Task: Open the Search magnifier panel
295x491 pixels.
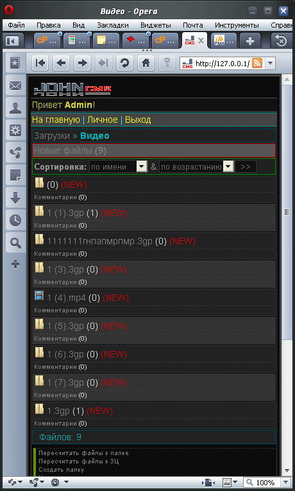Action: [x=15, y=243]
